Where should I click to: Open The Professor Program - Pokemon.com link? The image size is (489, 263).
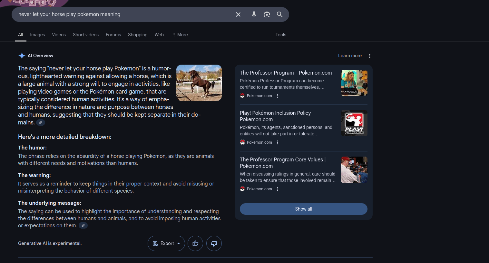click(286, 73)
